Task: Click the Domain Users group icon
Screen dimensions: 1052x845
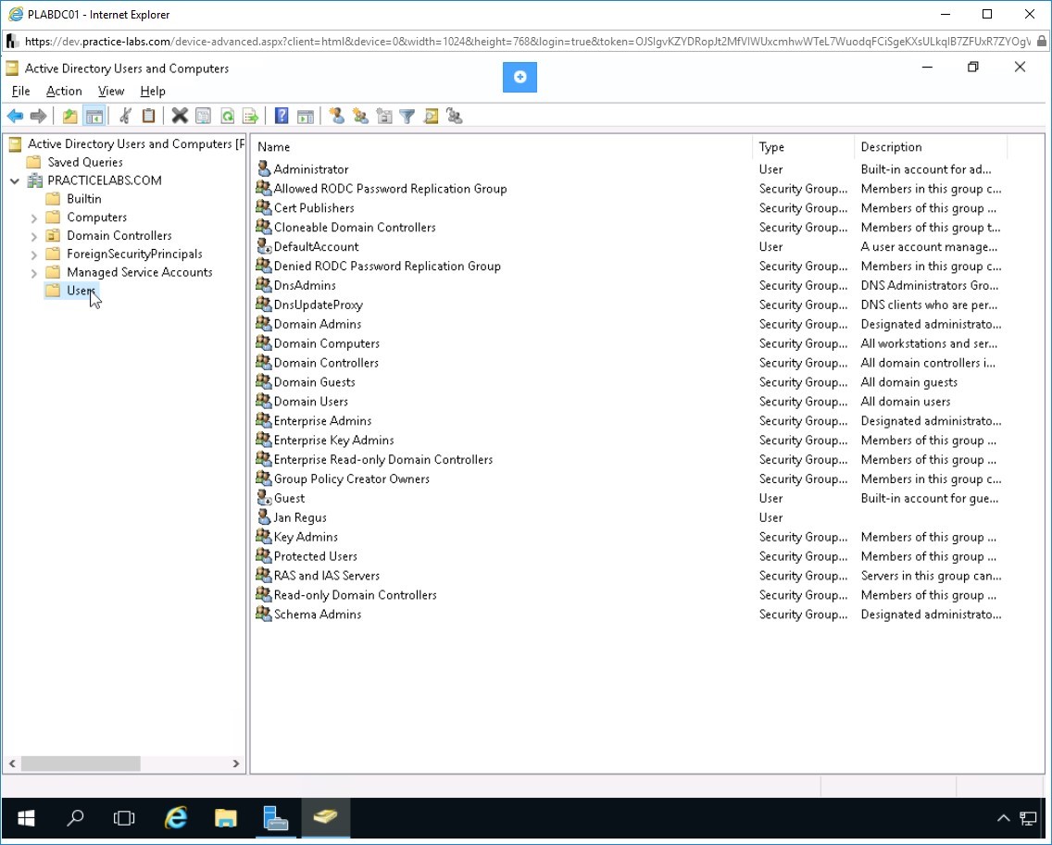Action: [x=264, y=401]
